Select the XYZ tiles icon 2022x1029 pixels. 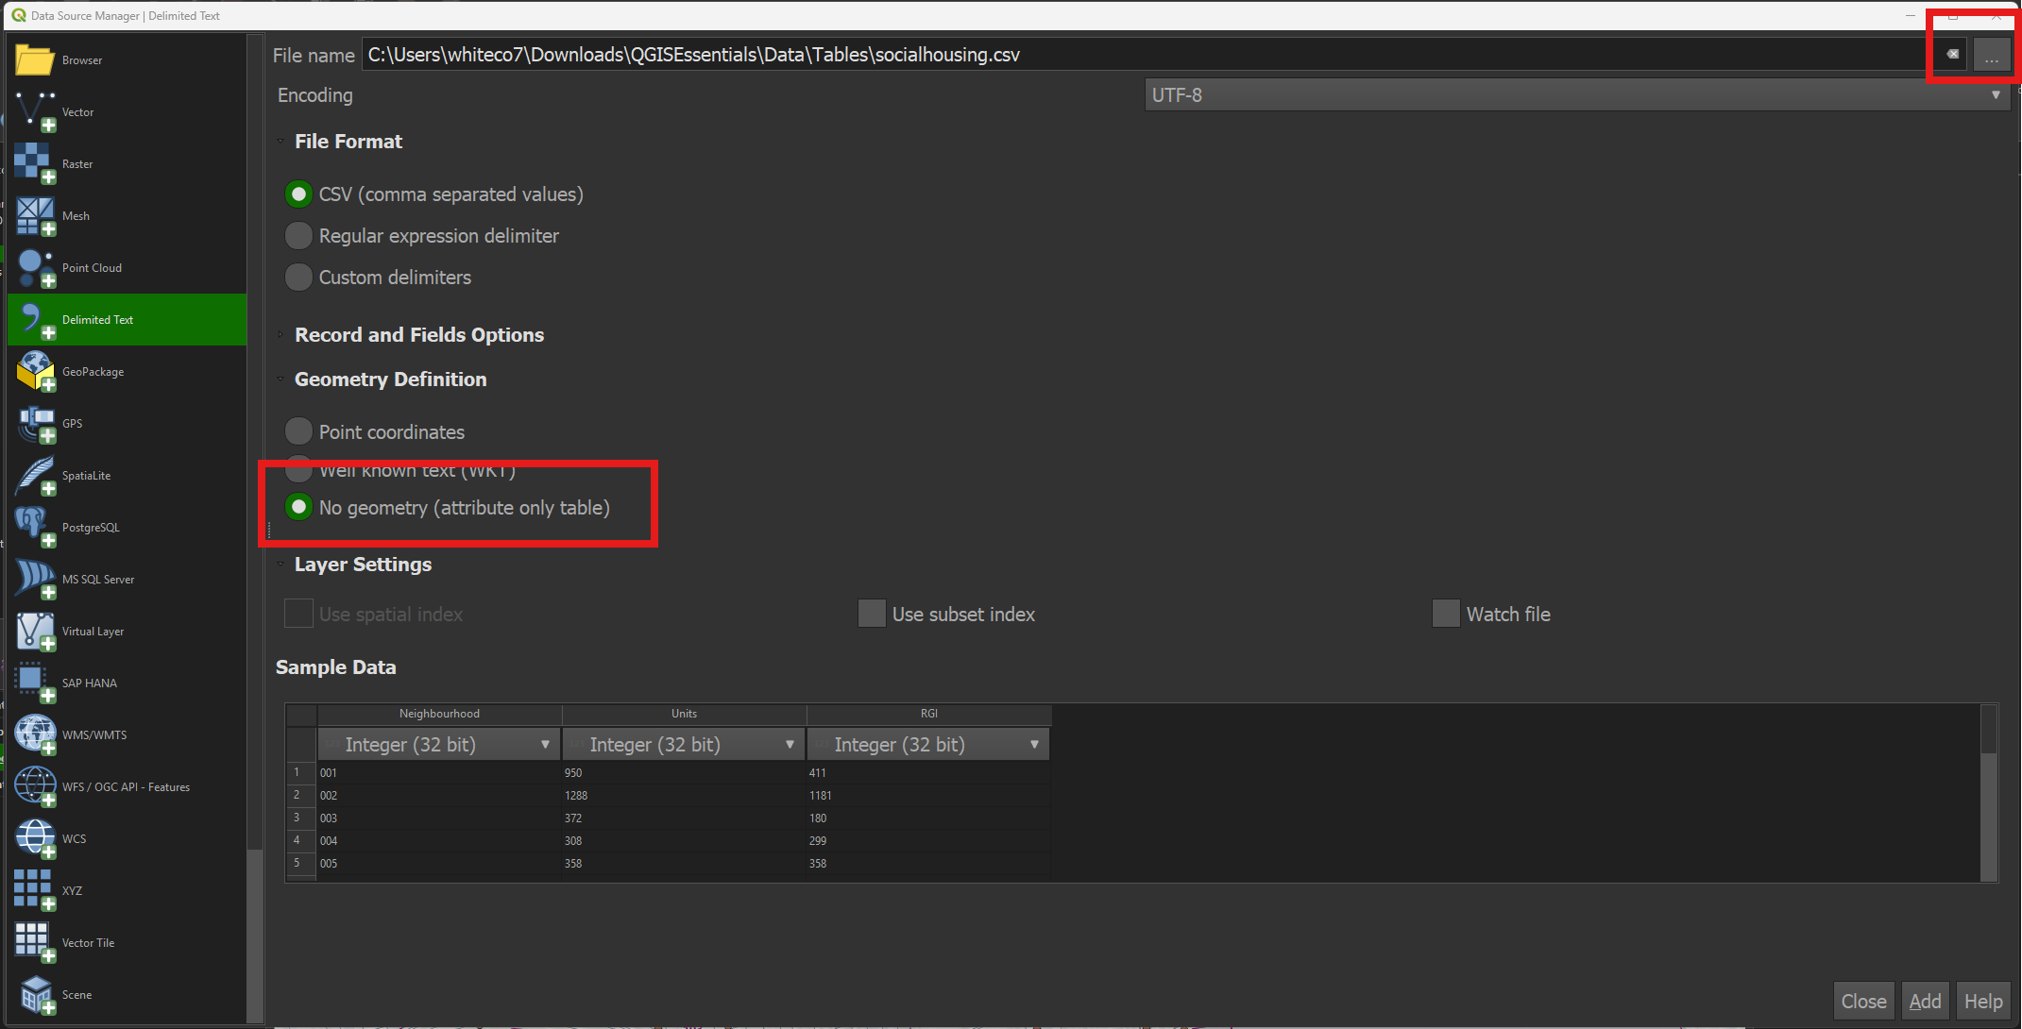35,890
